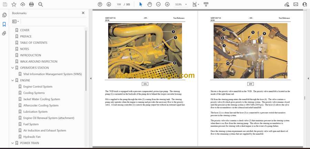Open the COVER bookmark
310x149 pixels.
coord(24,30)
